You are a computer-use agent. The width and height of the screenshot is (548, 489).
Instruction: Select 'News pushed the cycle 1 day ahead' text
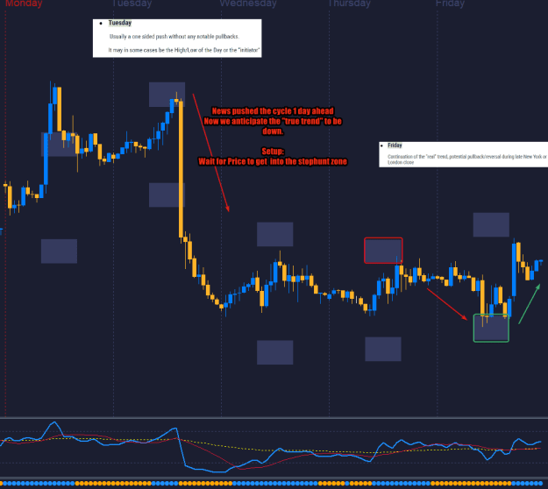pyautogui.click(x=273, y=111)
